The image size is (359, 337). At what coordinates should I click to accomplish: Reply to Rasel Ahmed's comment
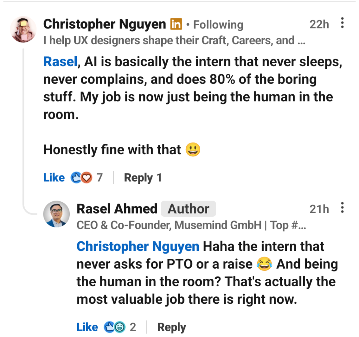(x=171, y=328)
